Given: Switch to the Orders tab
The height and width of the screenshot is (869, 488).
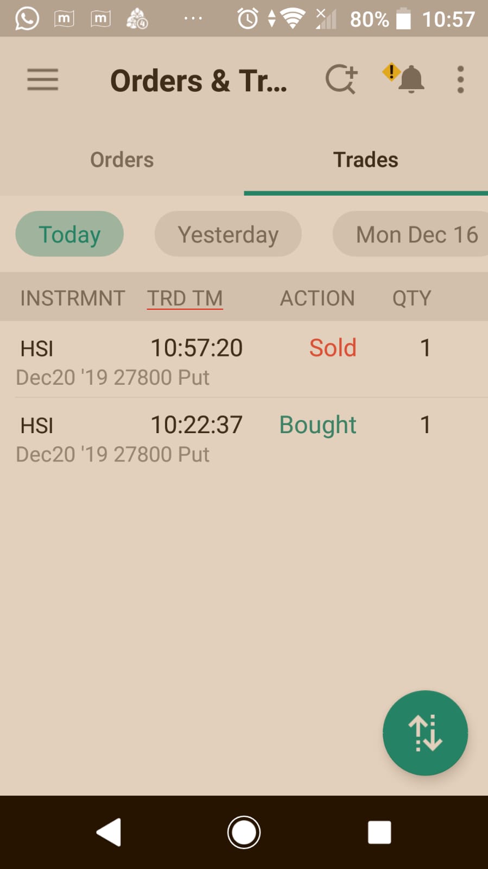Looking at the screenshot, I should pyautogui.click(x=122, y=160).
